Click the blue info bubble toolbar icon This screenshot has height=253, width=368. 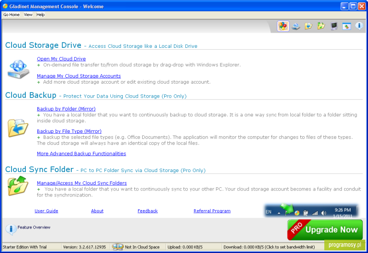359,26
